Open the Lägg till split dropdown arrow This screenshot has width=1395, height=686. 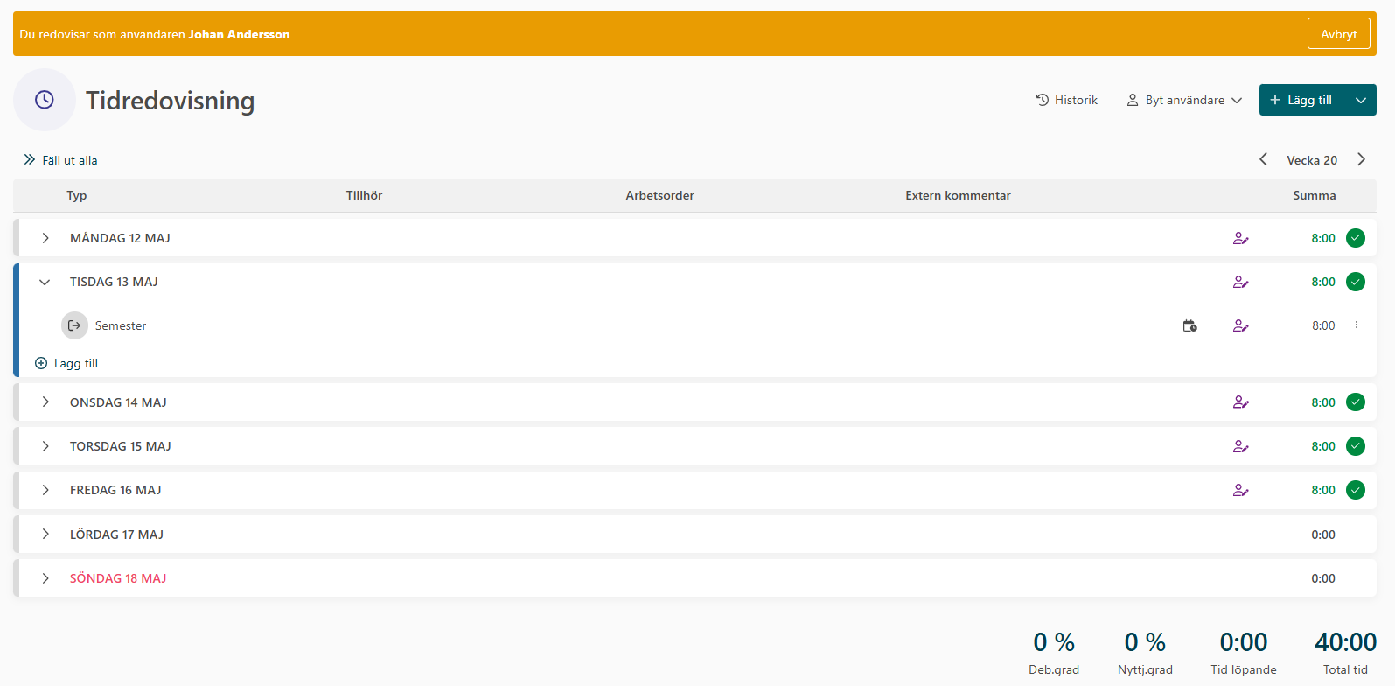(x=1361, y=100)
